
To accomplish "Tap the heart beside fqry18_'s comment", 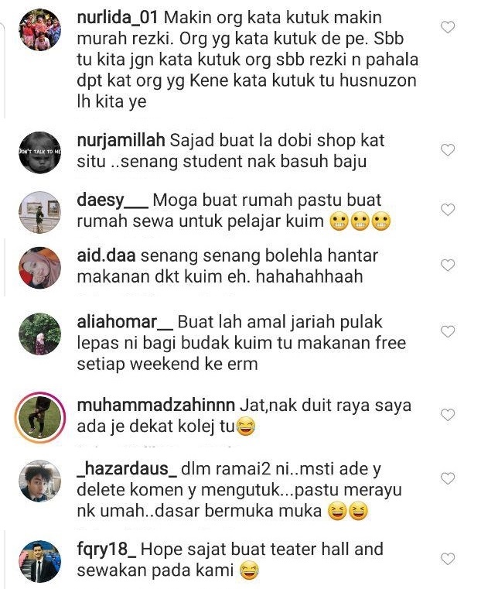I will (x=448, y=559).
